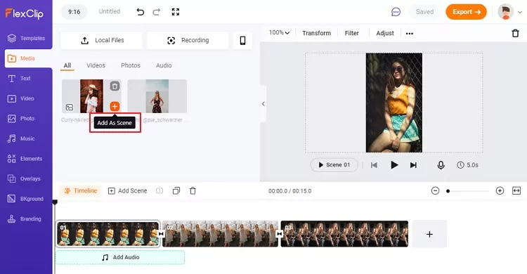
Task: Delete the selected canvas element with trash
Action: [515, 33]
